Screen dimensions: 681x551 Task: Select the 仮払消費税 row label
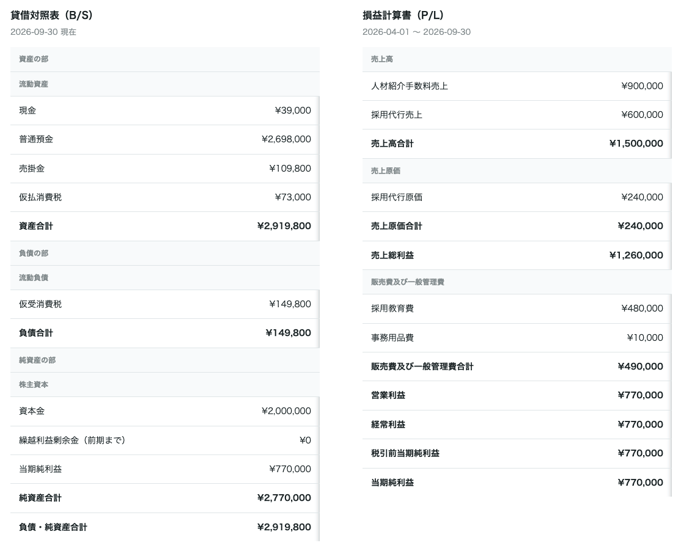[x=40, y=197]
